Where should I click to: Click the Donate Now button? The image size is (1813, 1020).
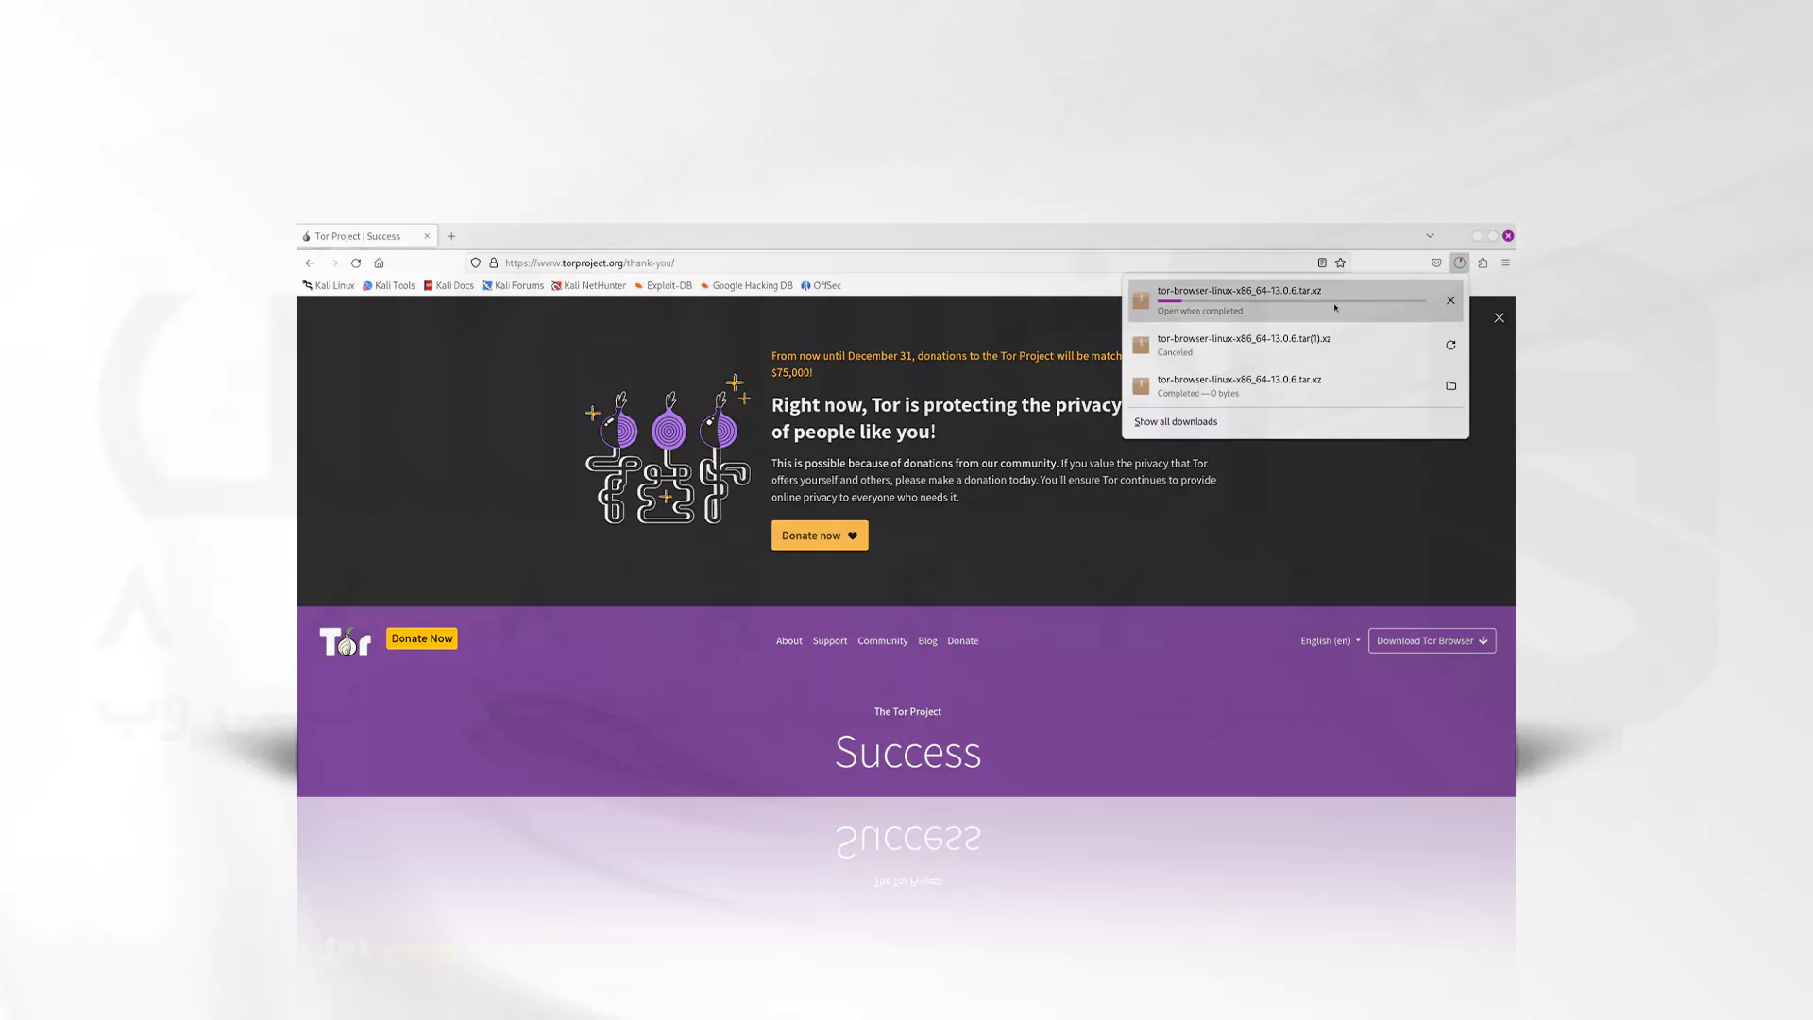(422, 637)
